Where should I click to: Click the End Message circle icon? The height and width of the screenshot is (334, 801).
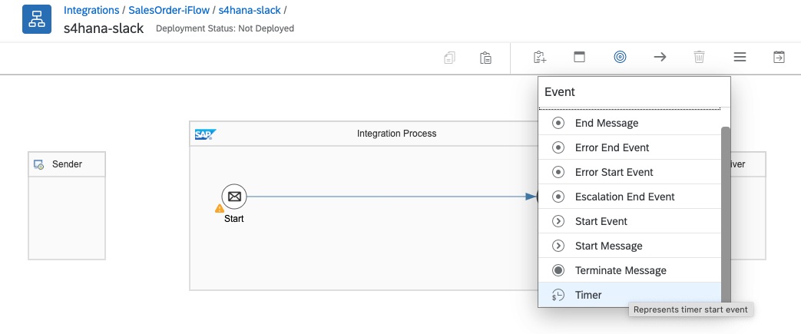[558, 123]
